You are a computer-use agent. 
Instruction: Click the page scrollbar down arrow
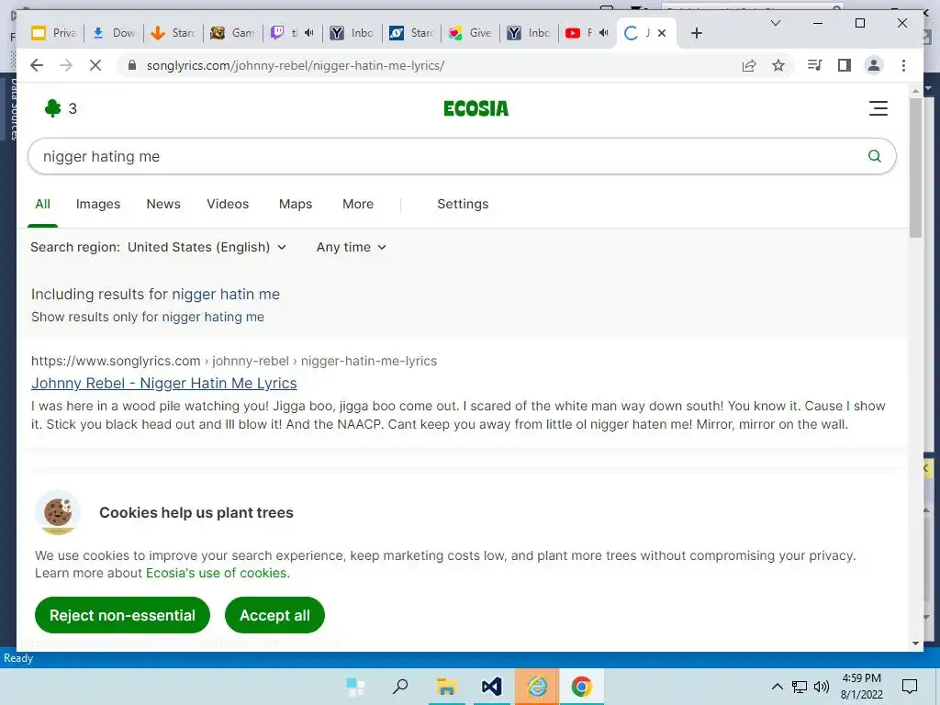click(915, 643)
